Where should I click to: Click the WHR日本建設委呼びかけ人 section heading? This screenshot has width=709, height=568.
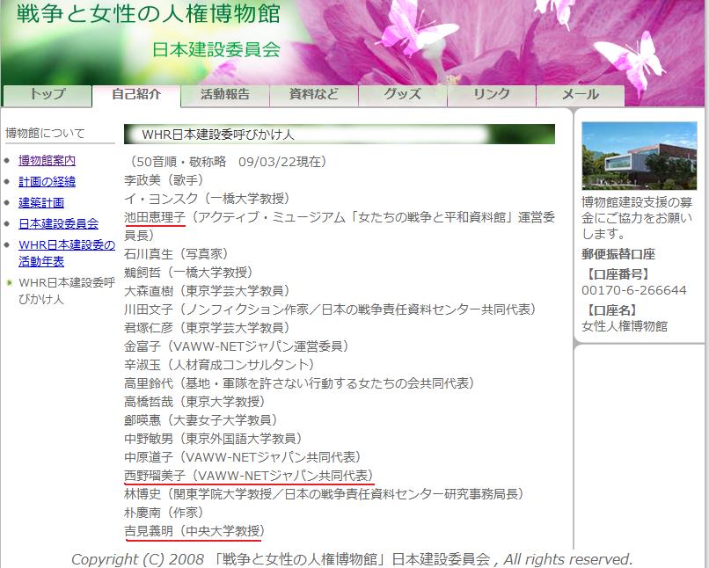pyautogui.click(x=218, y=135)
